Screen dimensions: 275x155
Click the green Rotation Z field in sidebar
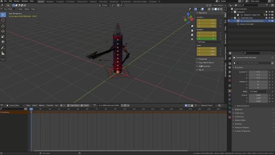[x=207, y=39]
